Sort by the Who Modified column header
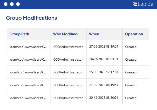This screenshot has width=157, height=110. point(65,34)
